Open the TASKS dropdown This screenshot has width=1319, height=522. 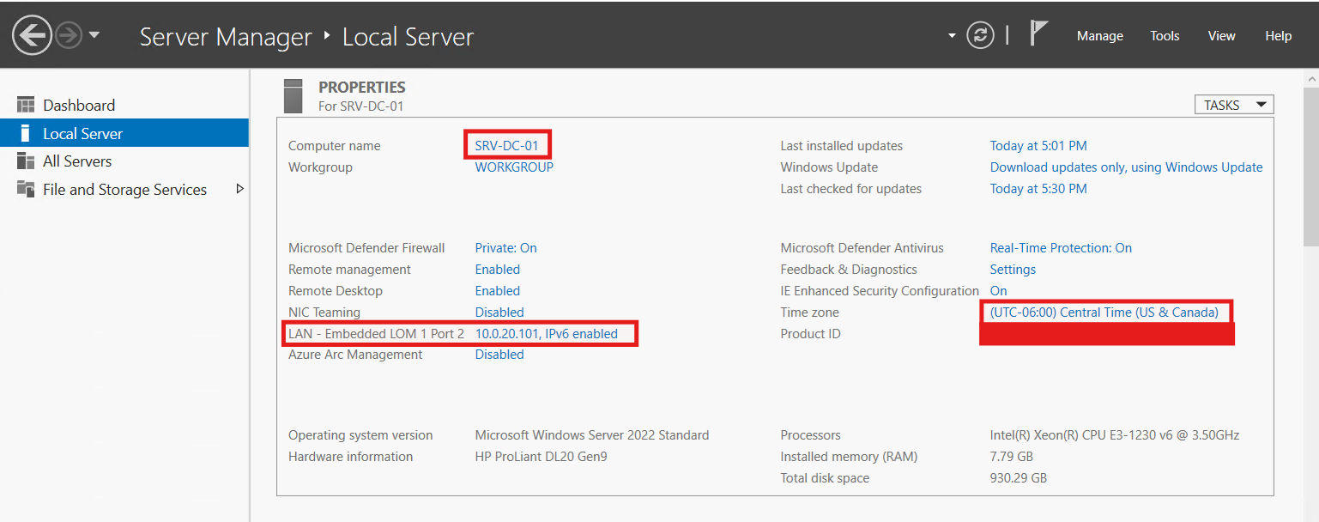pos(1233,104)
